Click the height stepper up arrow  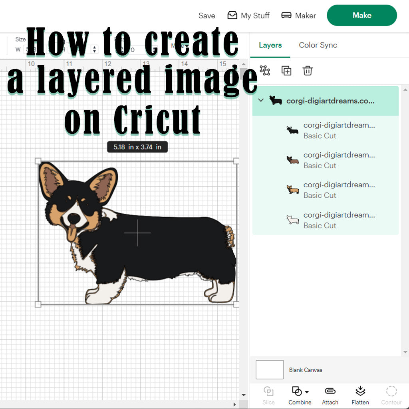tap(94, 48)
